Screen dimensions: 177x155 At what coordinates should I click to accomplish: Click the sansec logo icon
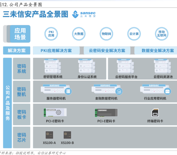pos(75,14)
